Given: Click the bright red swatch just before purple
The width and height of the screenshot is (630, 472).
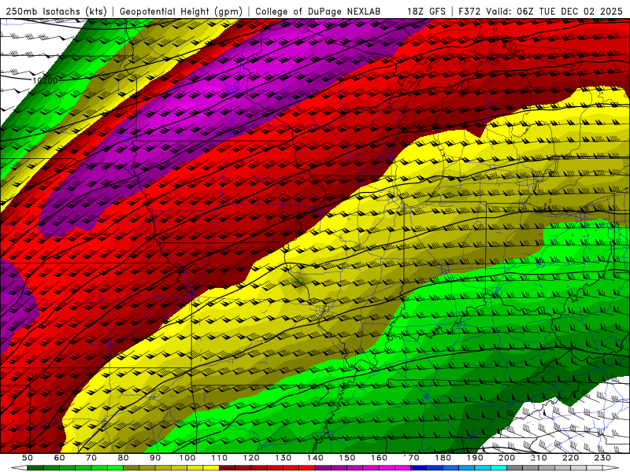Looking at the screenshot, I should (307, 468).
